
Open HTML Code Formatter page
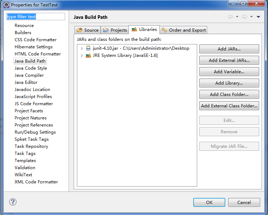click(x=38, y=54)
